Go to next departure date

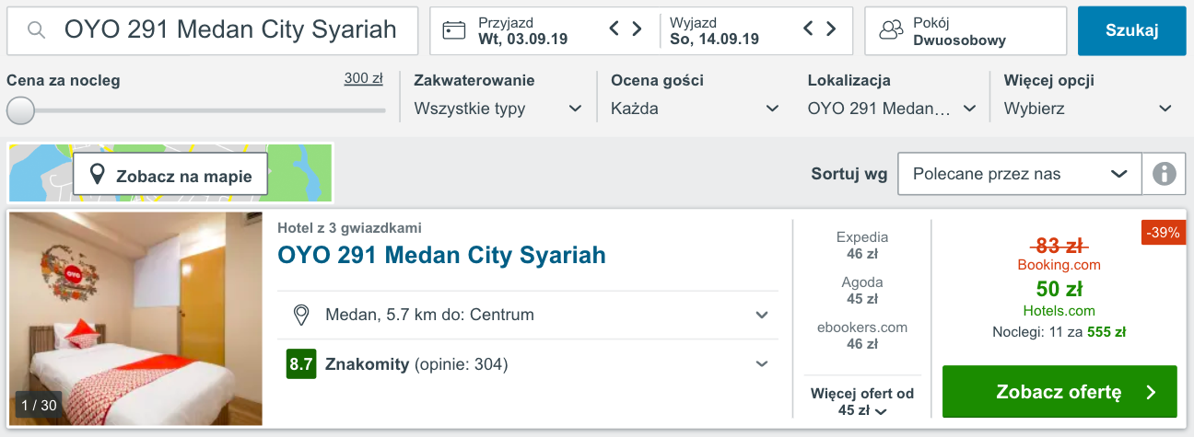point(831,29)
